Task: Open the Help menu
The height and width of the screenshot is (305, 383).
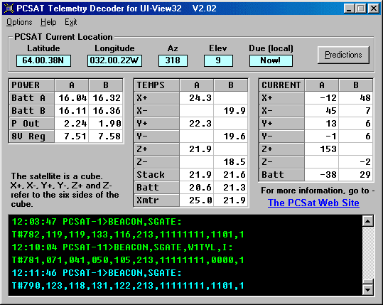Action: click(x=48, y=22)
